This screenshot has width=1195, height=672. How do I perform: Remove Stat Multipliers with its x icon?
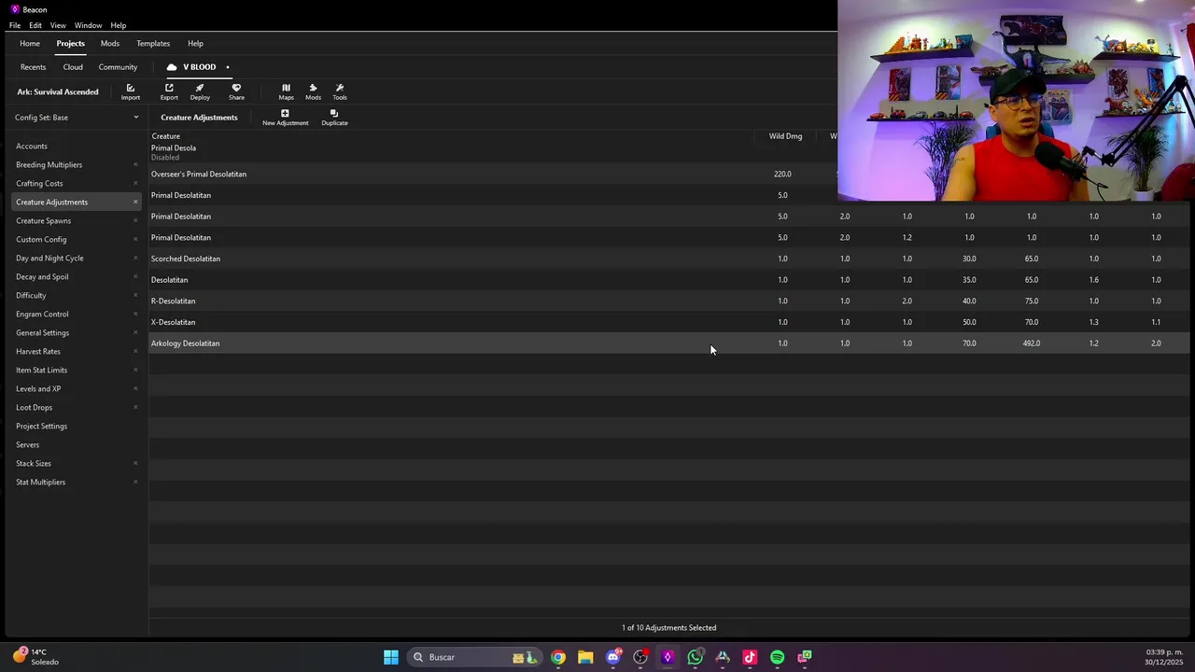[135, 483]
